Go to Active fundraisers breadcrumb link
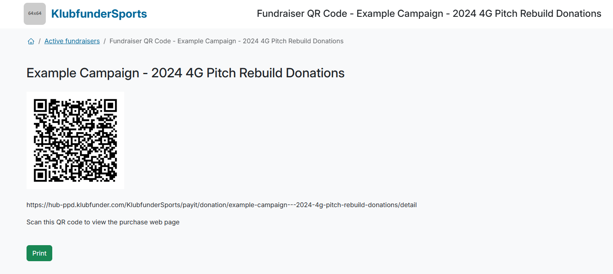 [x=72, y=41]
